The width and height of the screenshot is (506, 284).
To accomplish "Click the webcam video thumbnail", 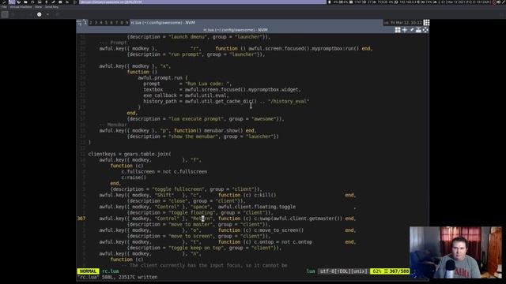I will point(455,252).
